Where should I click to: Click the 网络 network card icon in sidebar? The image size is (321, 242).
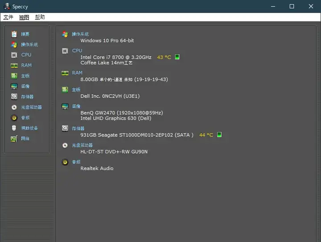coord(14,139)
